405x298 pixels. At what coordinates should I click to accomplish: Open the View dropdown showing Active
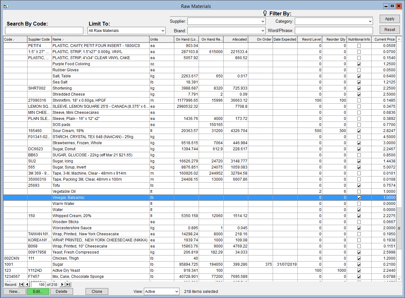[x=177, y=292]
